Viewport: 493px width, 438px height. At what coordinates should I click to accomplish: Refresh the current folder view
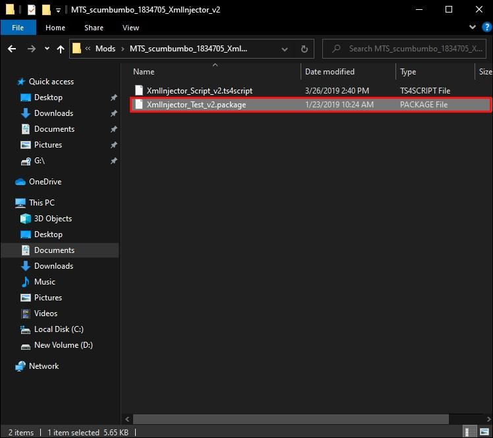click(x=304, y=49)
